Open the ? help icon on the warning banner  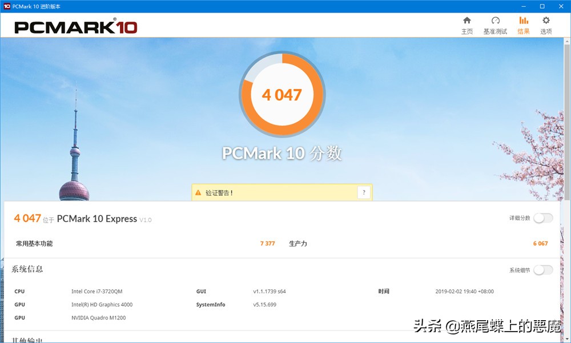pyautogui.click(x=364, y=192)
